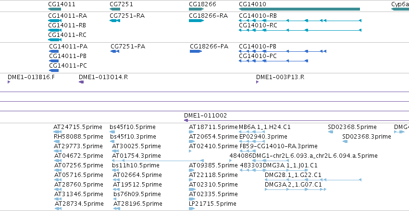This screenshot has width=409, height=211.
Task: Click EST AT07256.5prime
Action: (x=79, y=165)
